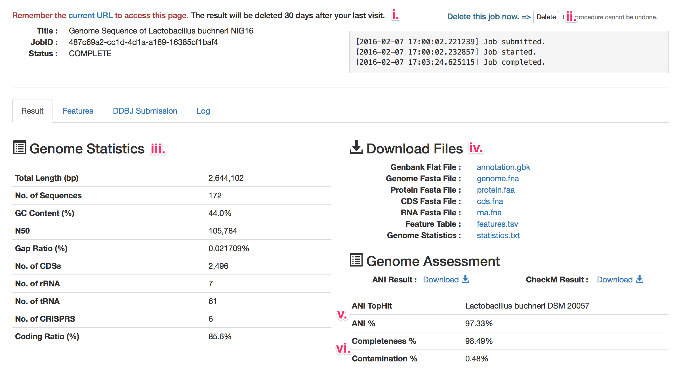Viewport: 677px width, 383px height.
Task: Click the JobID value text
Action: click(143, 42)
